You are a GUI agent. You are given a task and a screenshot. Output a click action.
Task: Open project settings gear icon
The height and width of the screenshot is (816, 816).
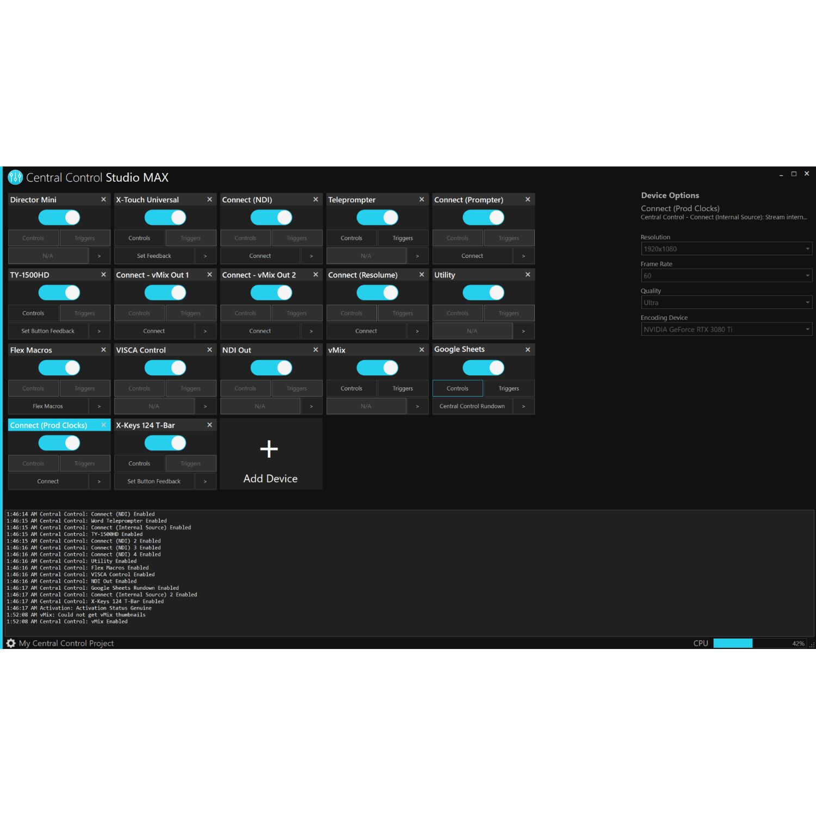tap(10, 643)
